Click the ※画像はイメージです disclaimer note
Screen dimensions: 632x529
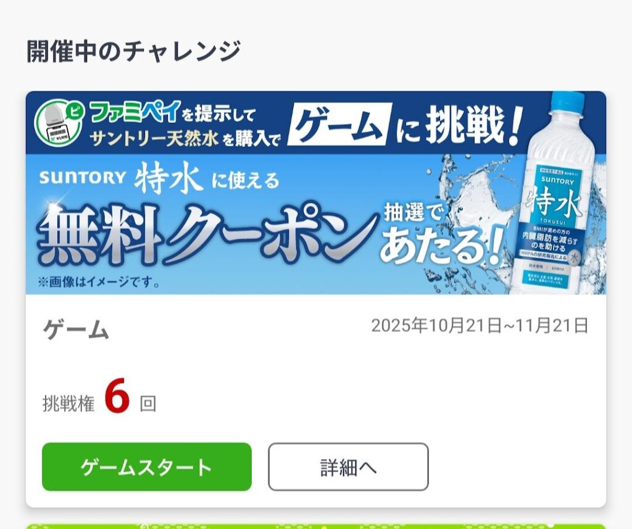pyautogui.click(x=98, y=281)
